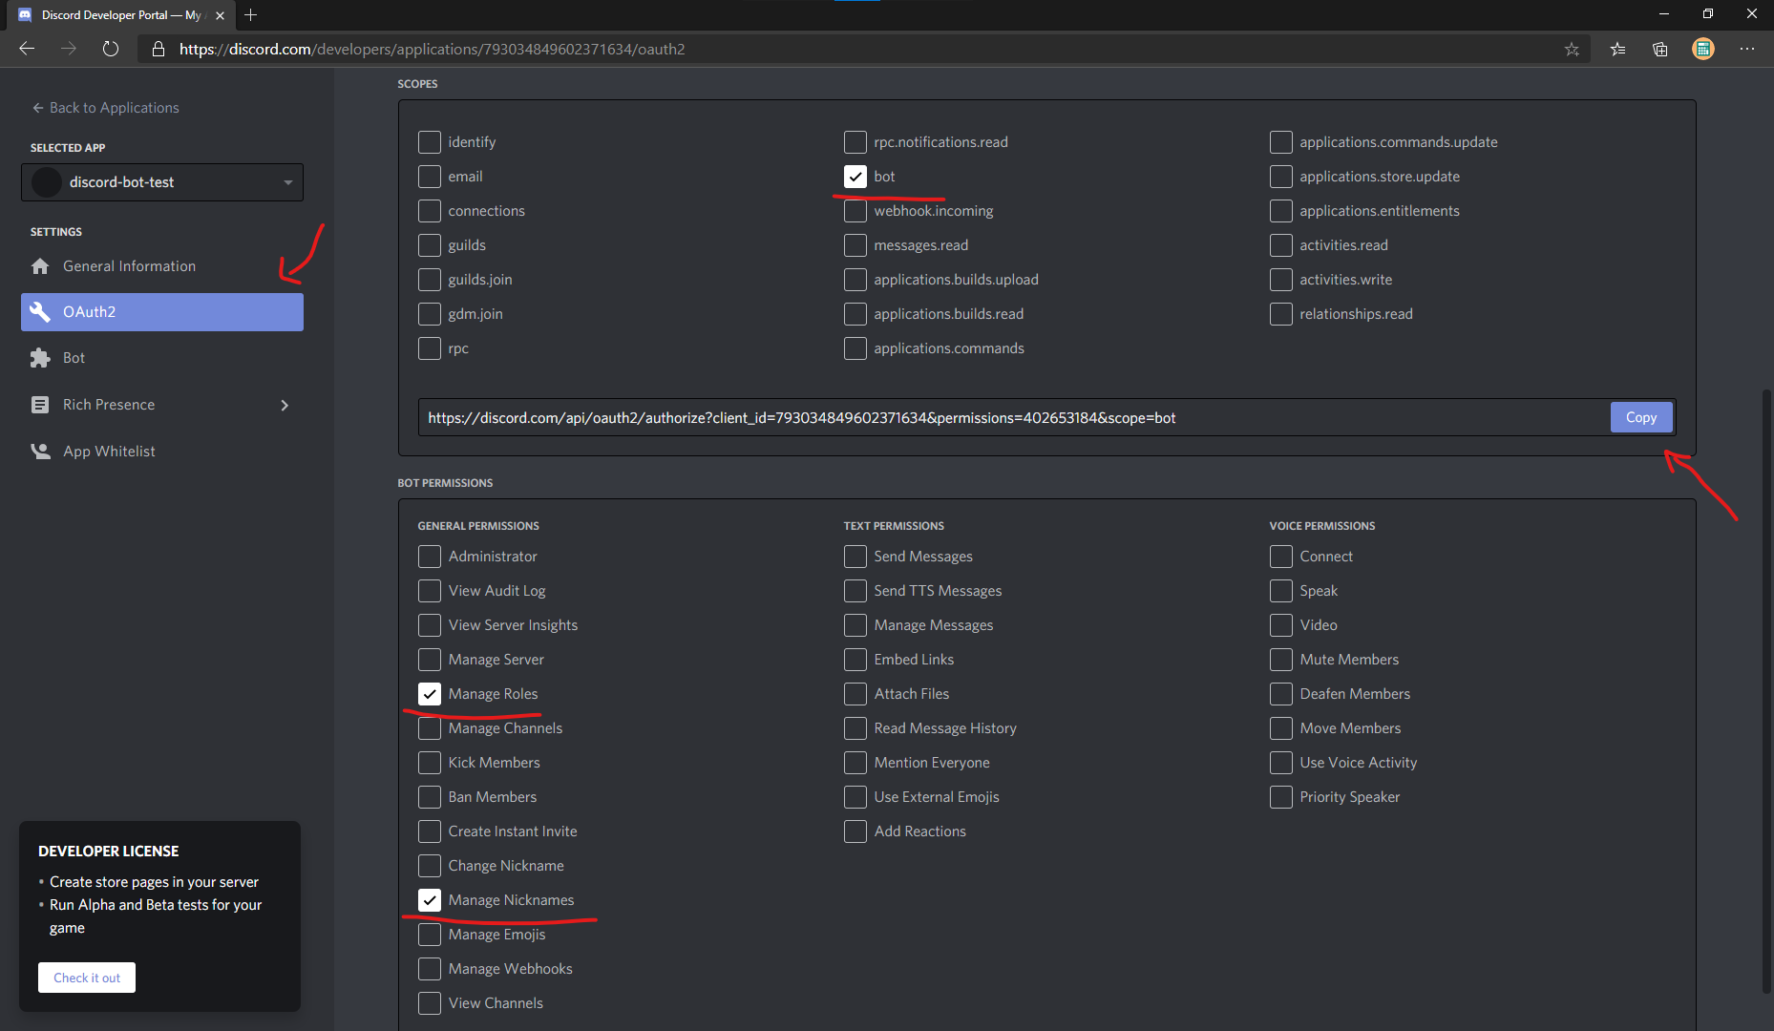This screenshot has height=1031, width=1774.
Task: Enable the email scope checkbox
Action: 430,177
